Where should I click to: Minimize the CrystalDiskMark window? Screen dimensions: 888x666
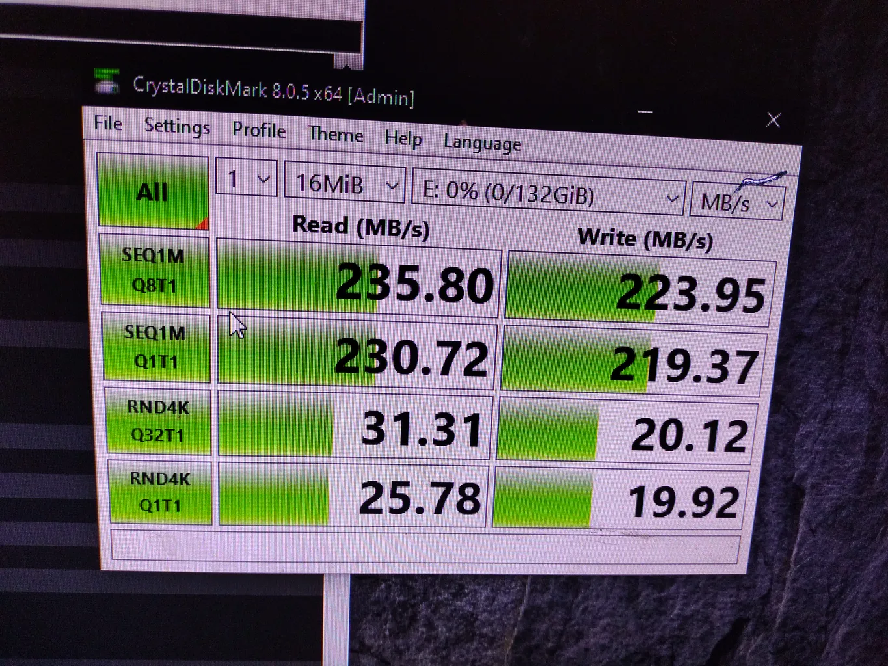(645, 112)
